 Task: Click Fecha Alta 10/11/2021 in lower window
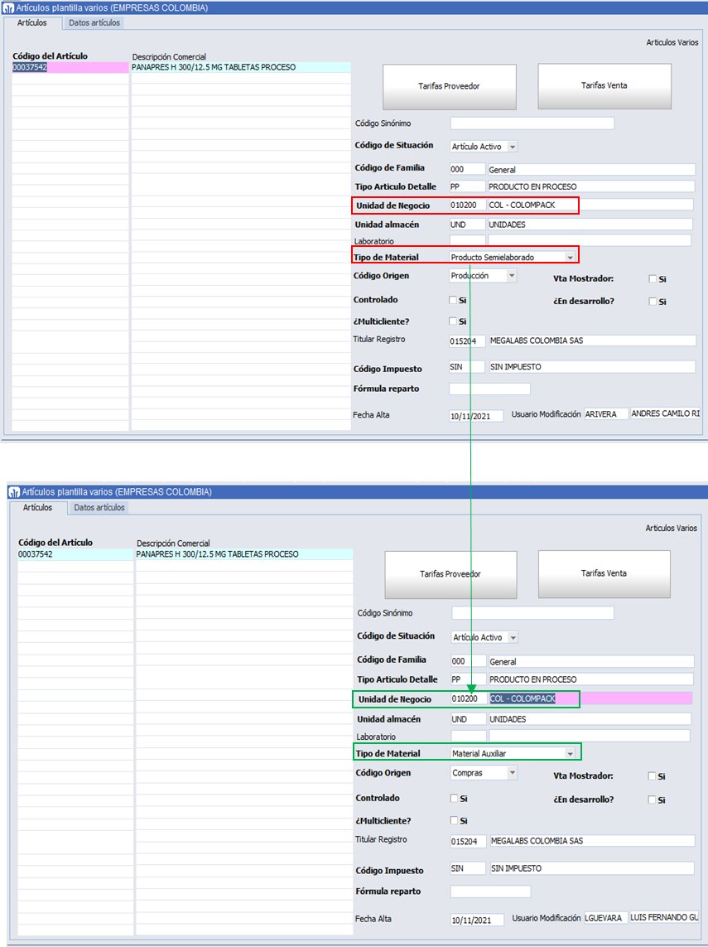478,920
